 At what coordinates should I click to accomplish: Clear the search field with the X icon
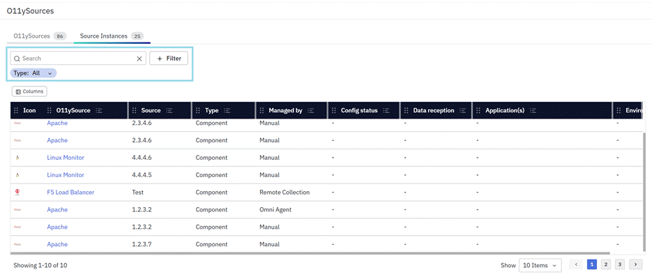(x=139, y=59)
